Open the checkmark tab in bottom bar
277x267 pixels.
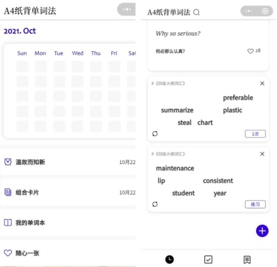coord(208,259)
